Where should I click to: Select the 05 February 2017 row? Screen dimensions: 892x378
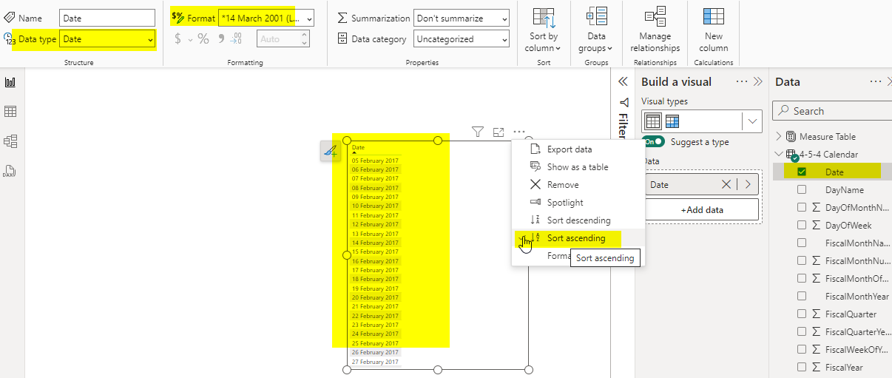coord(375,161)
